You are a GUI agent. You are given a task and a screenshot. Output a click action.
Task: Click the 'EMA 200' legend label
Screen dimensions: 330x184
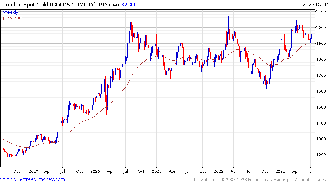[12, 18]
